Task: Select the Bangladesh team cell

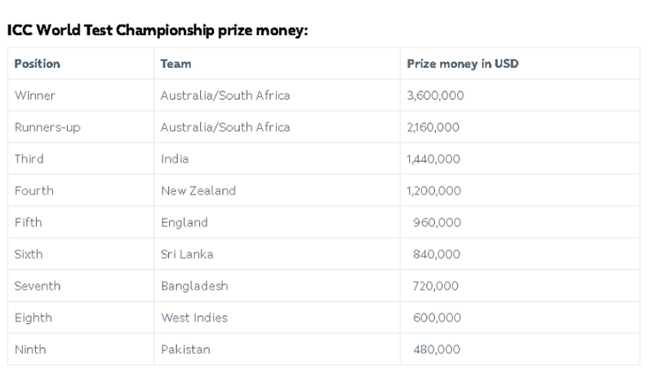Action: [x=194, y=287]
